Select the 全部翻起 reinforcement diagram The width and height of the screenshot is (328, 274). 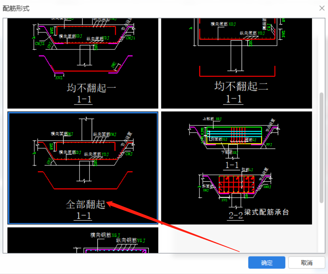pyautogui.click(x=83, y=168)
